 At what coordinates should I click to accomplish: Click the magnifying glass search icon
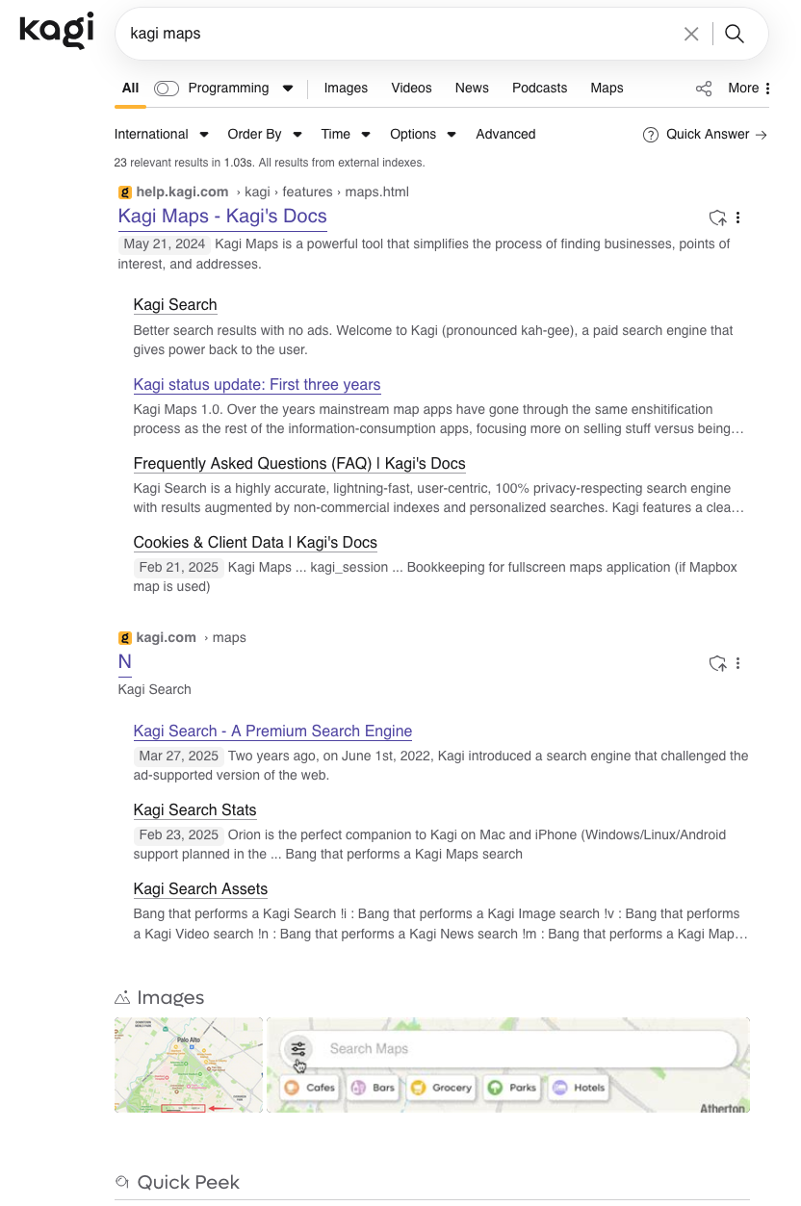(735, 35)
